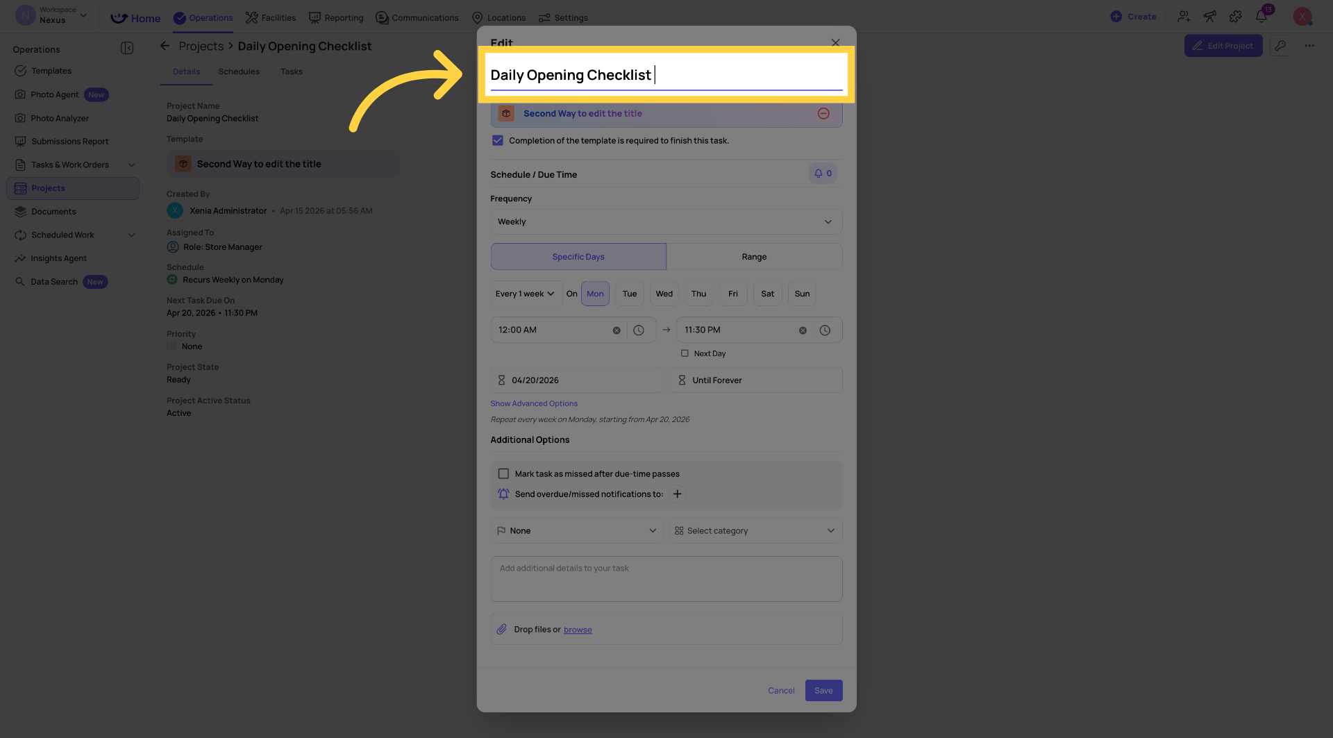Image resolution: width=1333 pixels, height=738 pixels.
Task: Remove the attached template with minus icon
Action: [823, 114]
